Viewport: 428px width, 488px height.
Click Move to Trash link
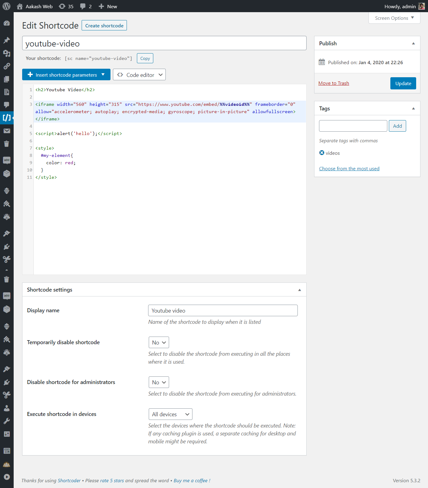(334, 83)
